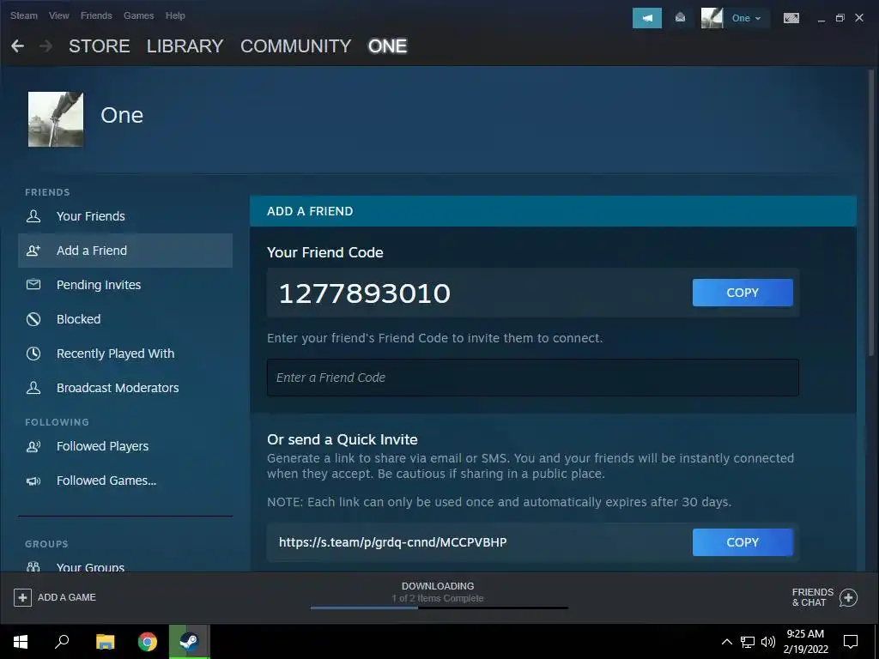Open Google Chrome from the taskbar
This screenshot has width=879, height=659.
(x=148, y=642)
